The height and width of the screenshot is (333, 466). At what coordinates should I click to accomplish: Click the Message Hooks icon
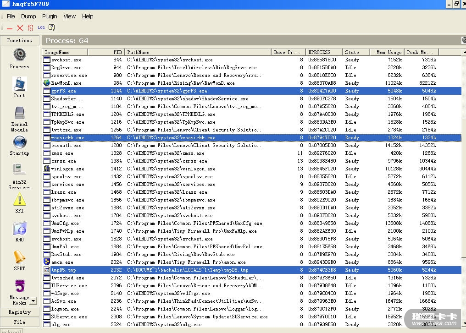(x=19, y=286)
